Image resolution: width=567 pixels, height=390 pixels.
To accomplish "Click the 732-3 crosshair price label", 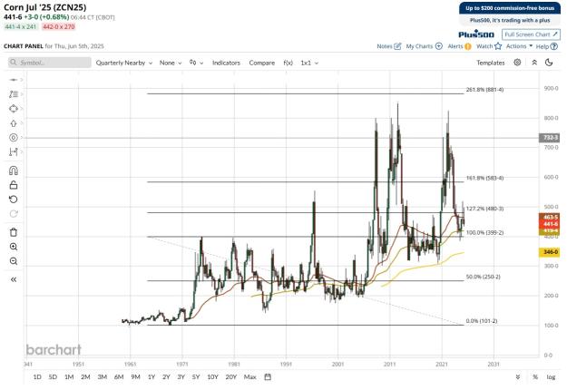I will tap(550, 138).
